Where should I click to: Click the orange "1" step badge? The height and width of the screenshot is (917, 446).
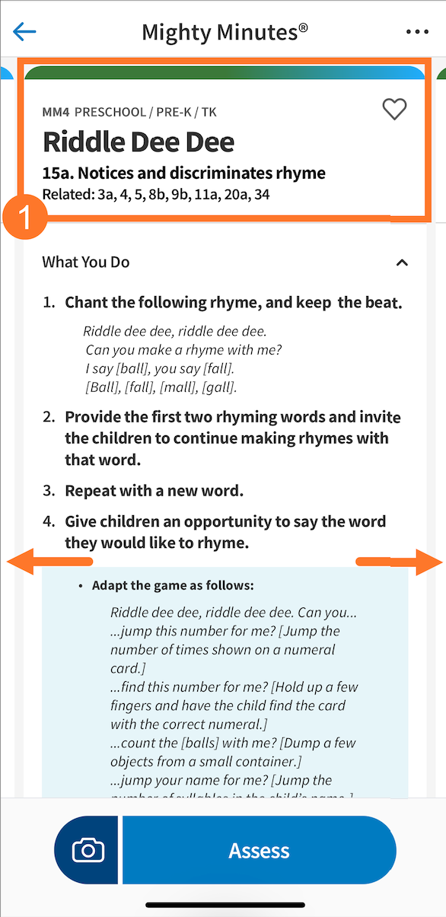click(x=25, y=217)
